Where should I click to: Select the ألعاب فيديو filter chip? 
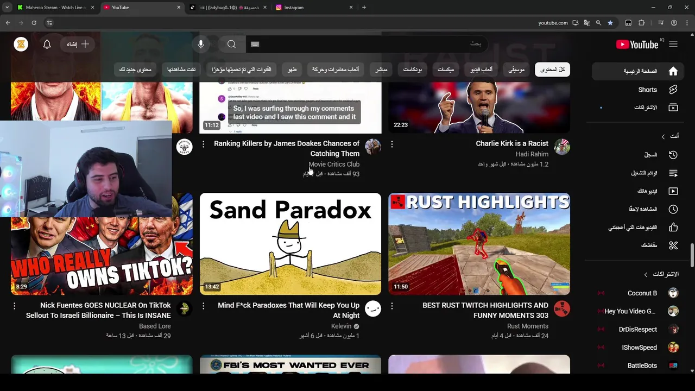click(x=481, y=70)
